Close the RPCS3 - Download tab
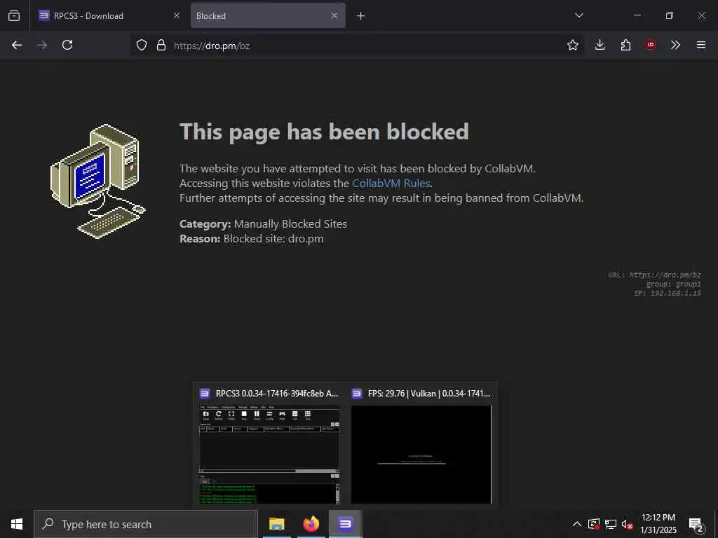718x538 pixels. [x=176, y=15]
